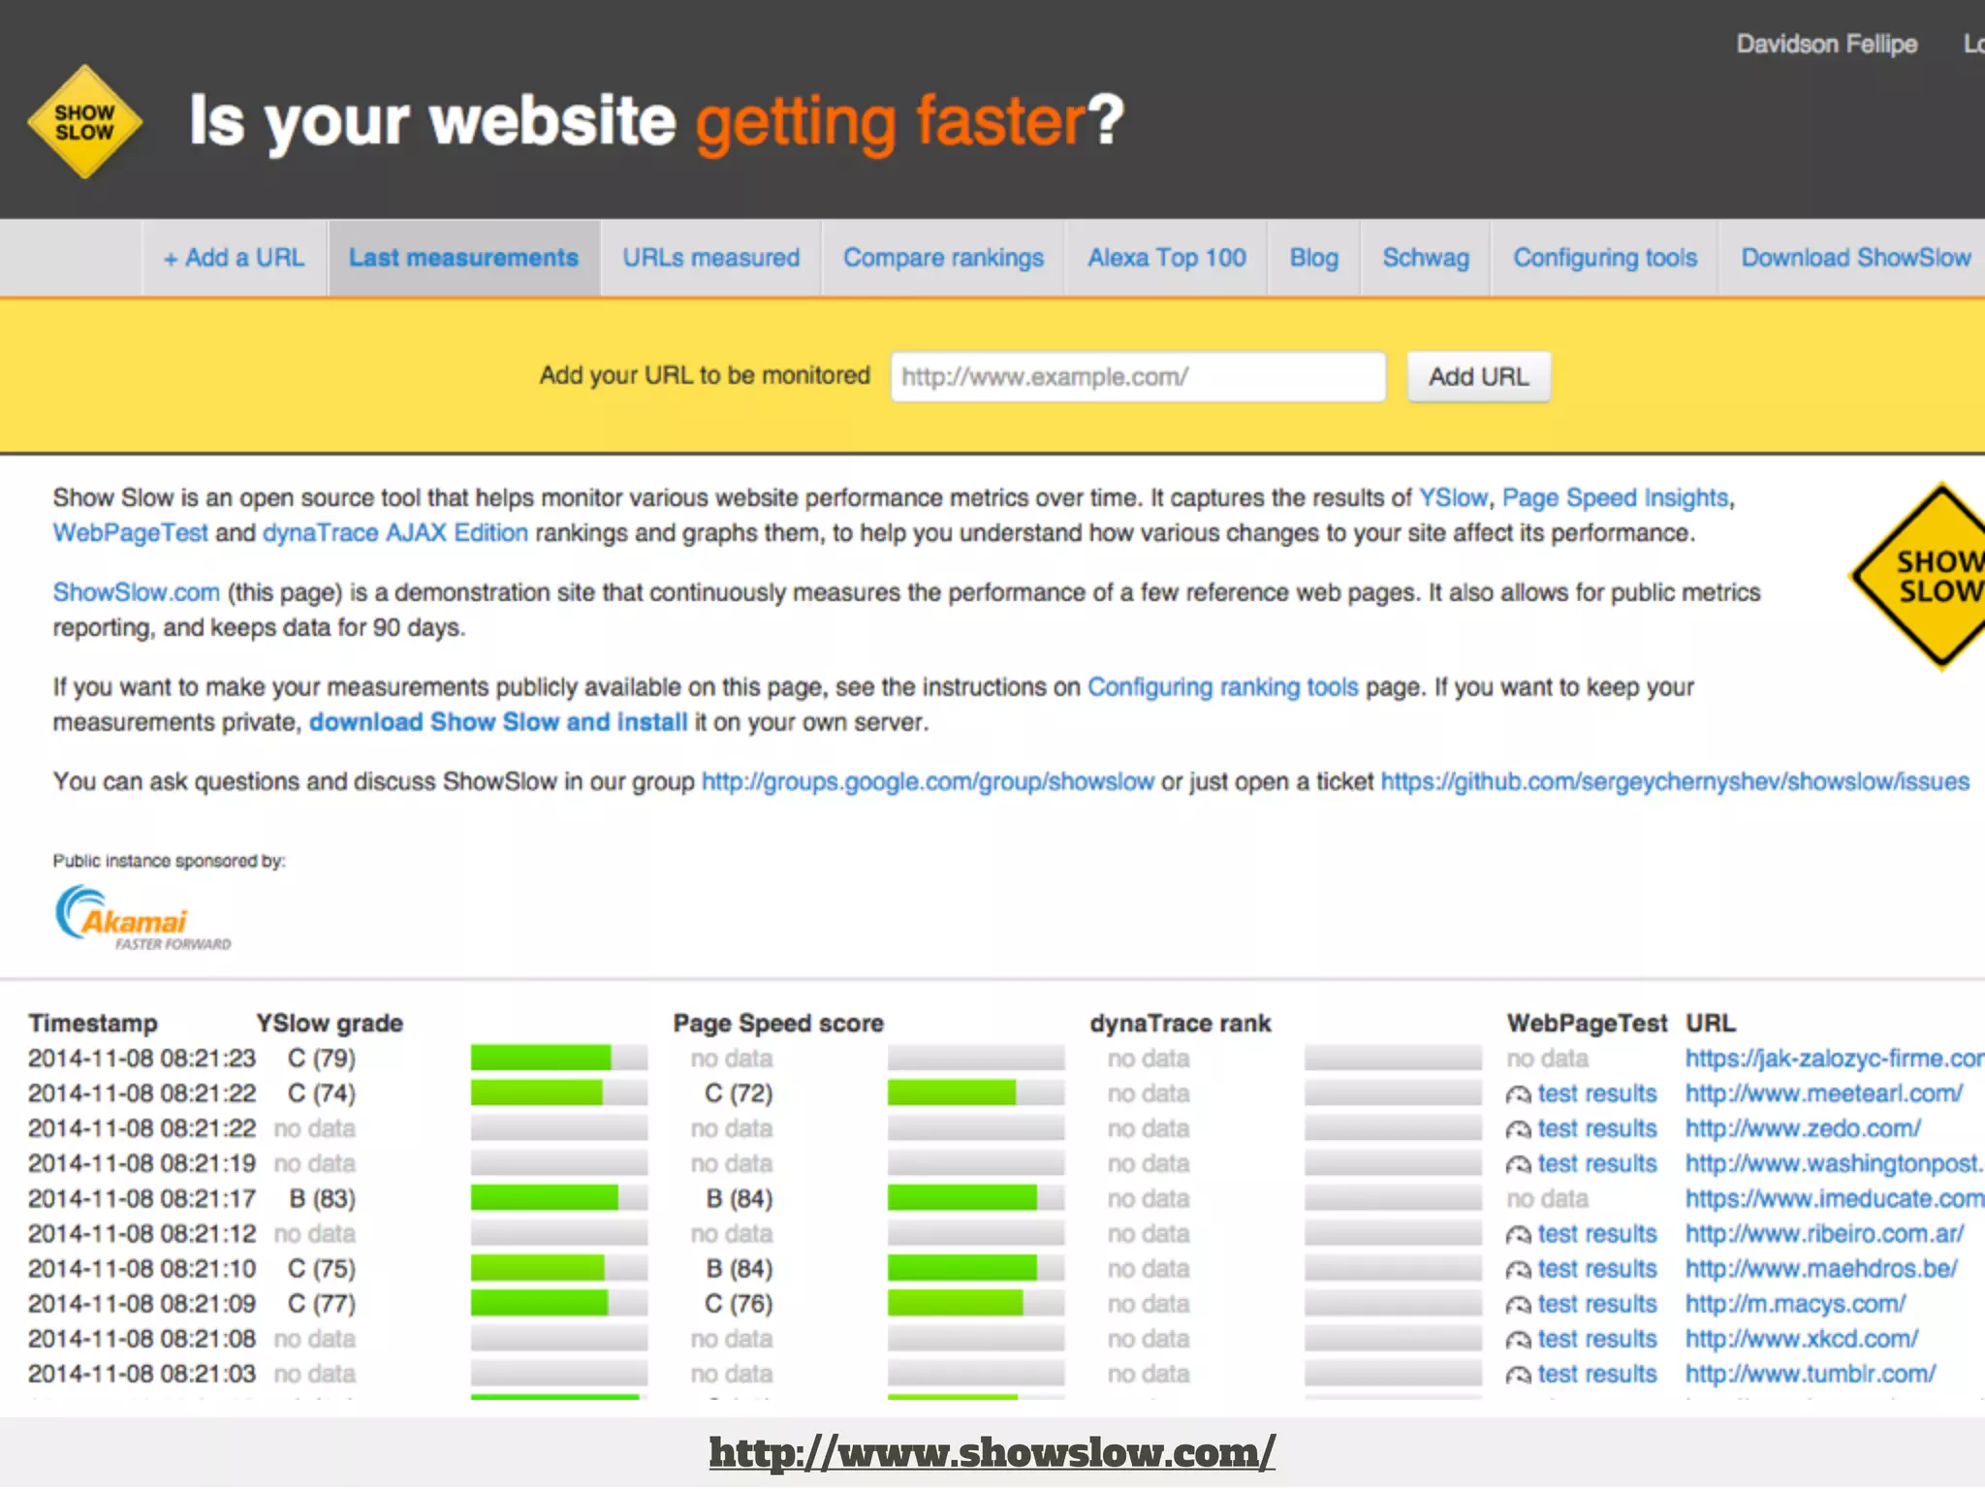Click YSlow bar for B (83) row

pos(559,1198)
